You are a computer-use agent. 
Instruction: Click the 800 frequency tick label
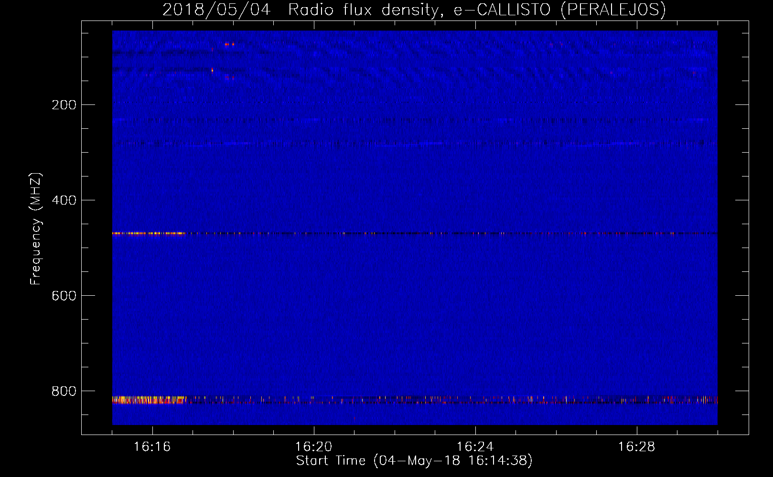64,391
